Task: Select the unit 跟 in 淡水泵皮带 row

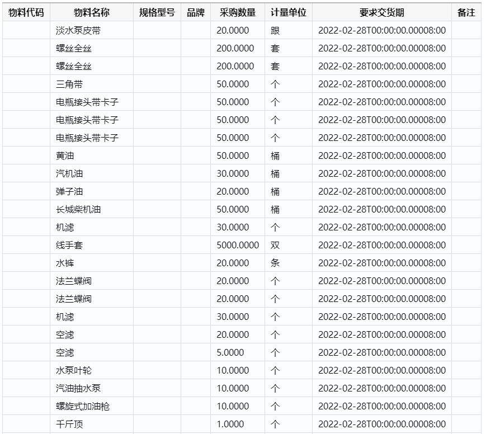Action: [x=289, y=30]
